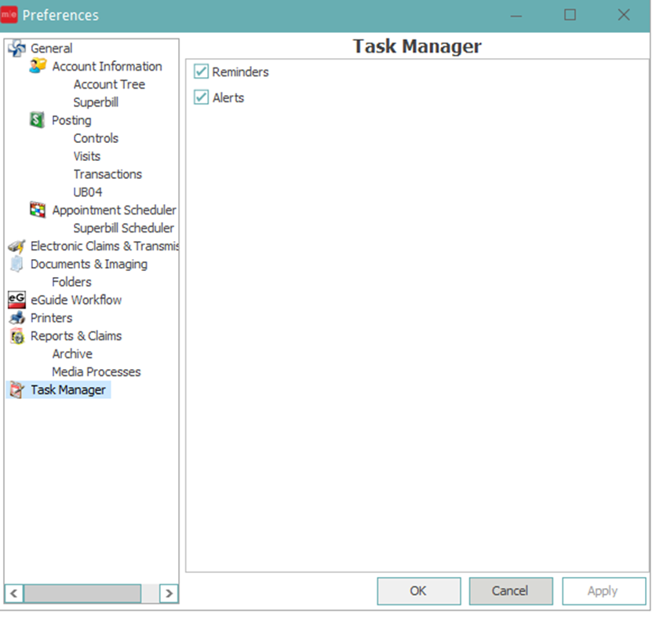Click the Electronic Claims icon
The image size is (652, 621).
[16, 247]
